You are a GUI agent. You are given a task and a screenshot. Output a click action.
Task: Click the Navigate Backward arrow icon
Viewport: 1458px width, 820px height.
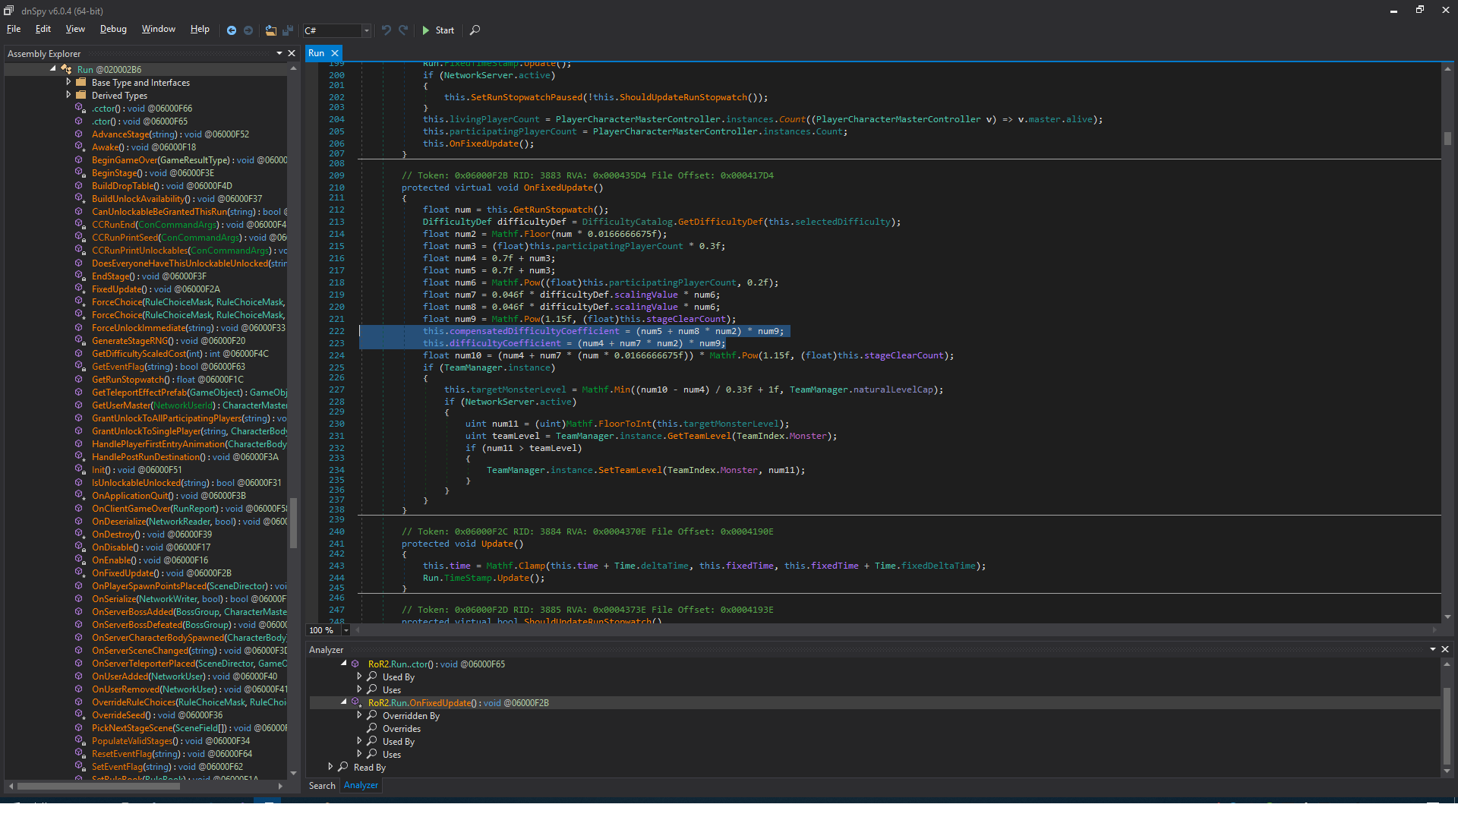tap(232, 30)
